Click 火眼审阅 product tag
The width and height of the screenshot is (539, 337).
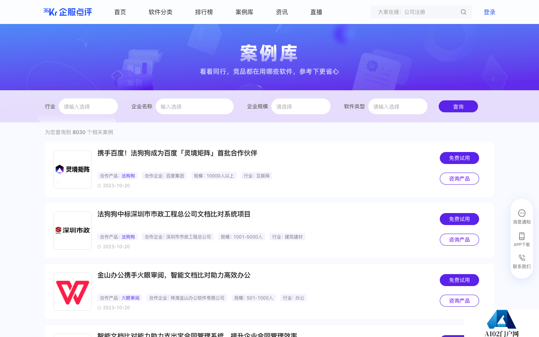(130, 298)
